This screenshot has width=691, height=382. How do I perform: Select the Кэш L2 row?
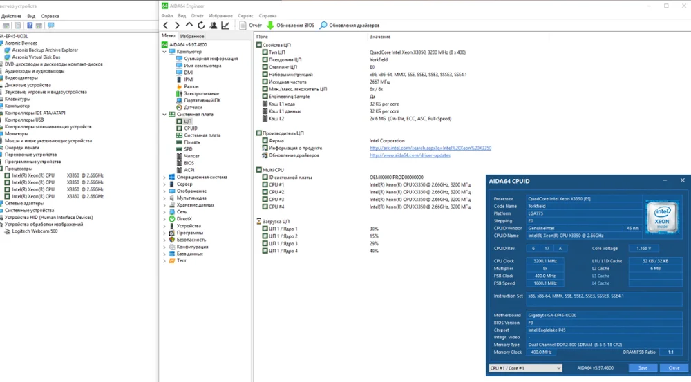pyautogui.click(x=276, y=119)
